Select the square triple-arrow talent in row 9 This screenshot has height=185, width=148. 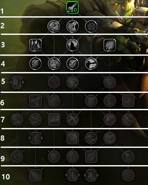coord(91,156)
